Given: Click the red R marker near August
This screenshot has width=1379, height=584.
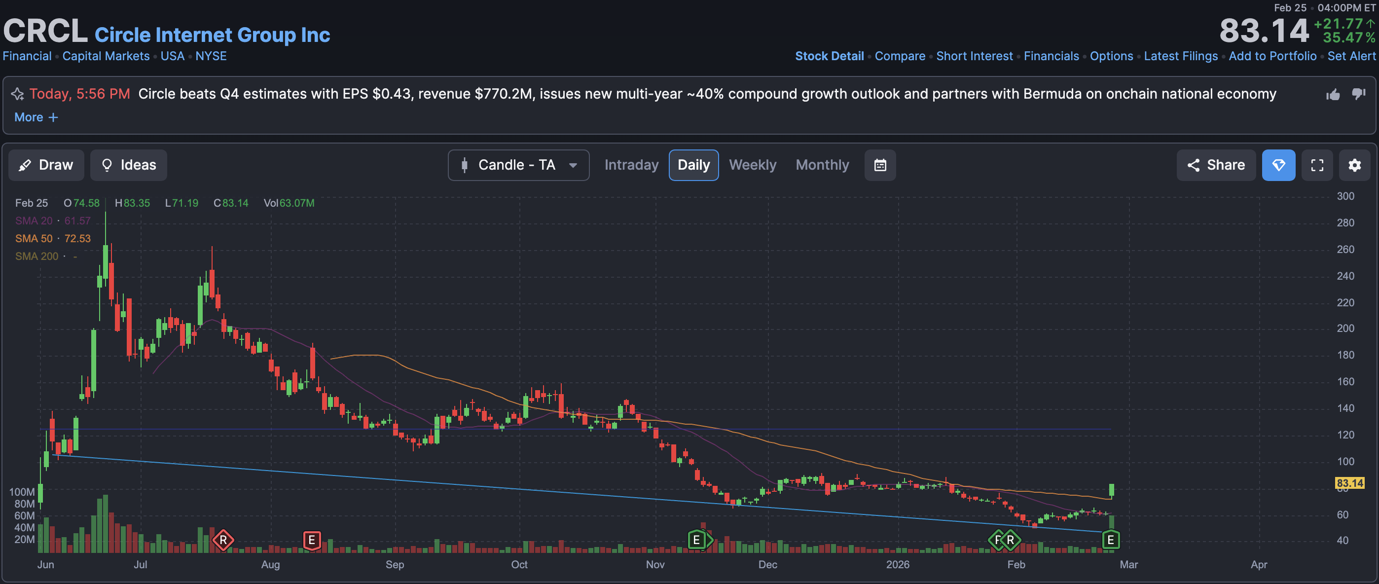Looking at the screenshot, I should pyautogui.click(x=223, y=540).
